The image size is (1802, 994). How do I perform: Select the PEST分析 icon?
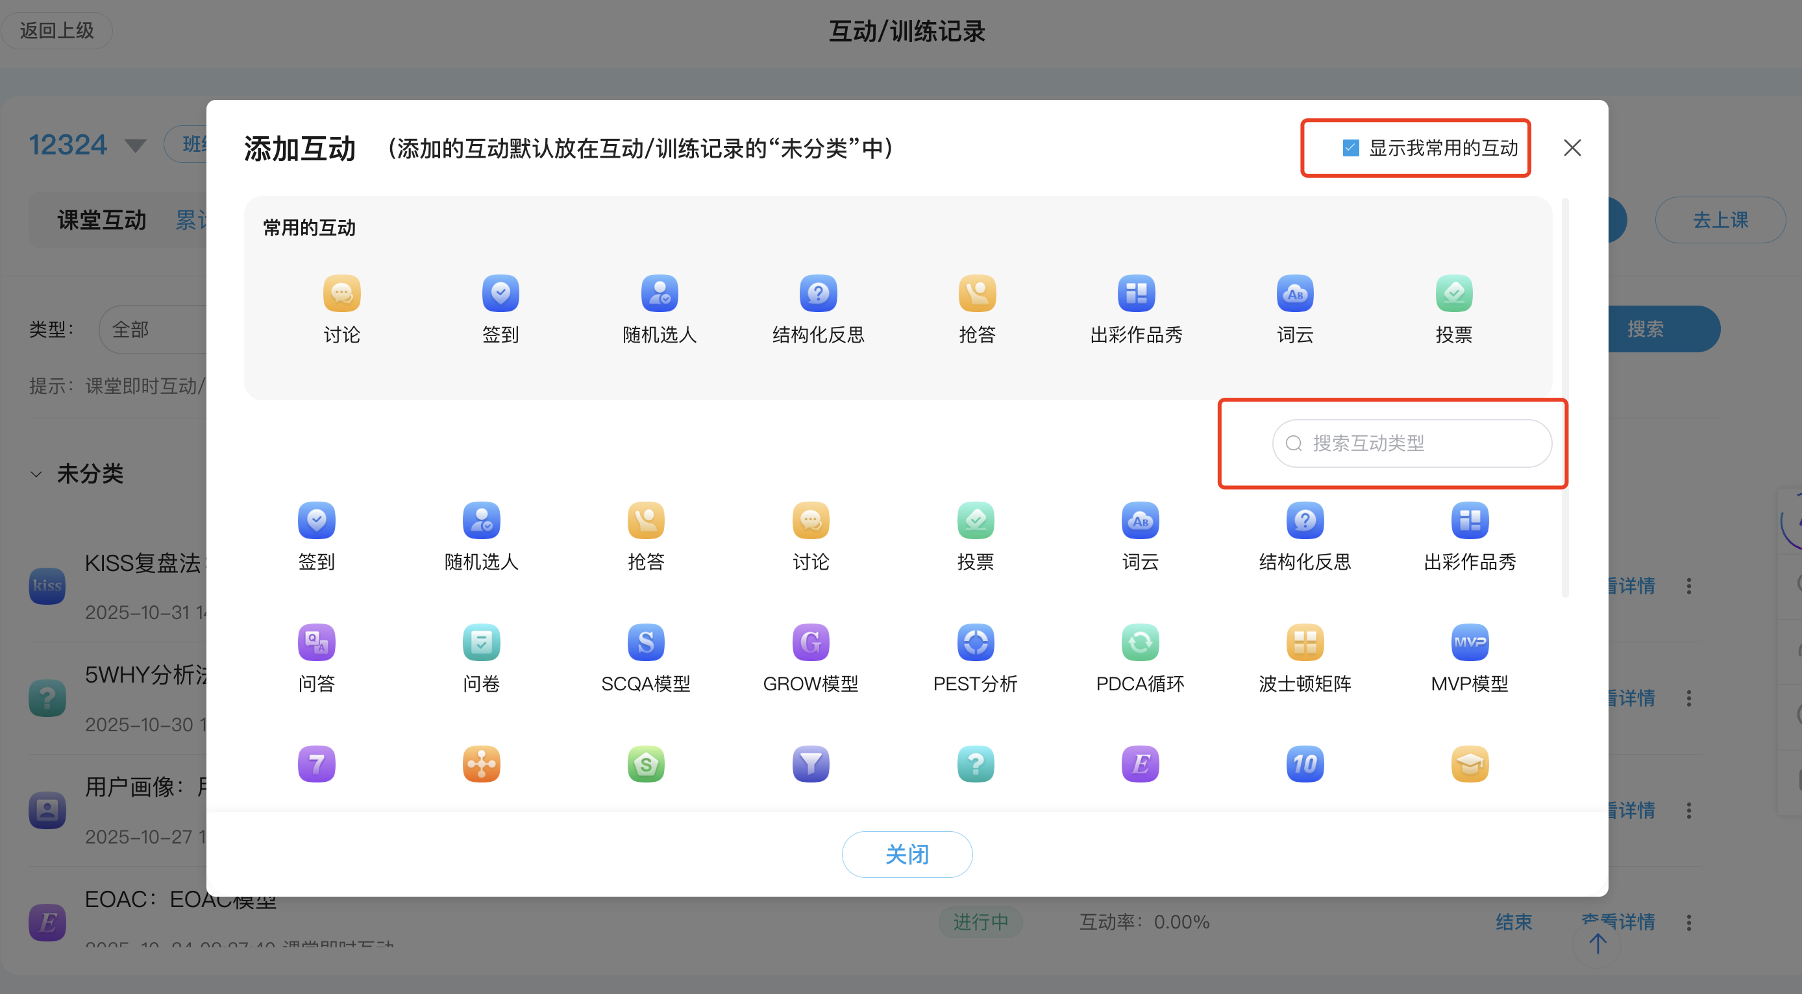(x=975, y=656)
